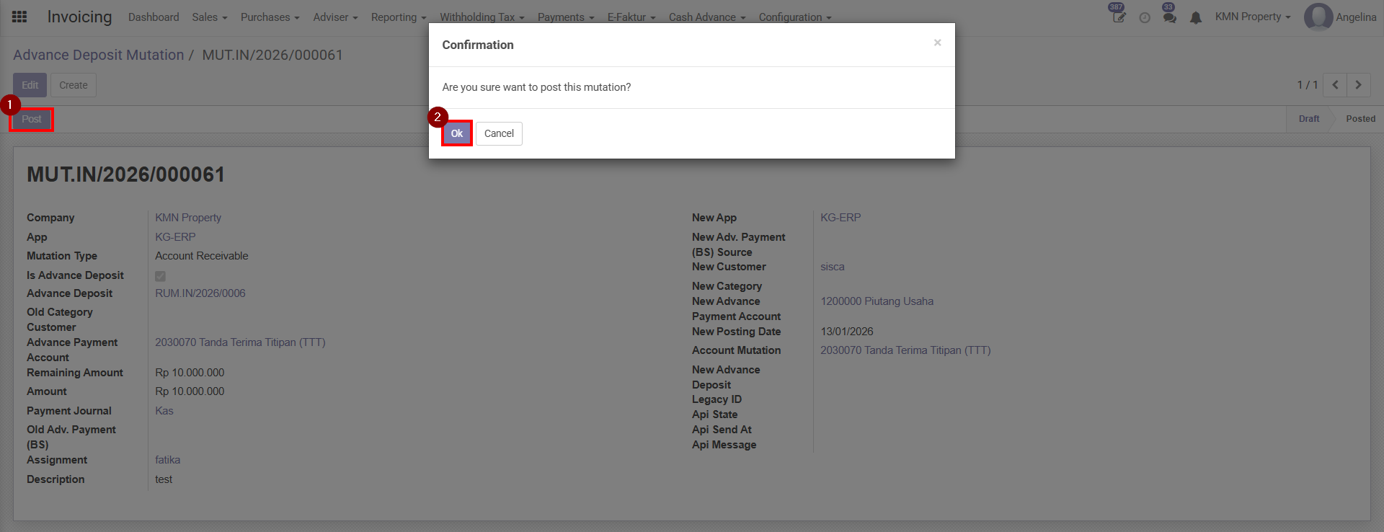
Task: Click Angelina's user avatar
Action: [1318, 17]
